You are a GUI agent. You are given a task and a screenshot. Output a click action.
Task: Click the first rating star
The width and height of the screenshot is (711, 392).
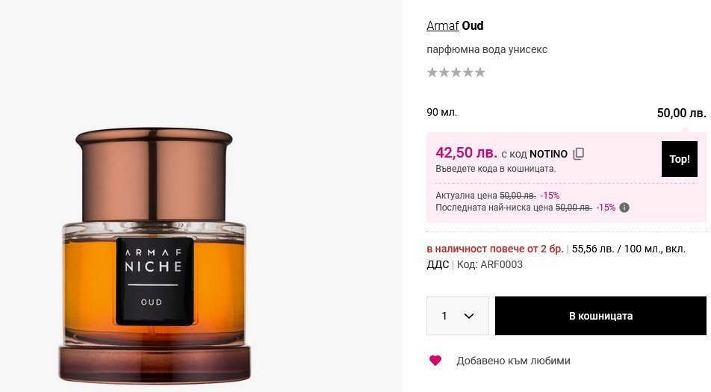[x=432, y=72]
